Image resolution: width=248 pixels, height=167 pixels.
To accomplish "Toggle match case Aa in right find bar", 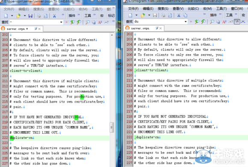I will (x=224, y=22).
